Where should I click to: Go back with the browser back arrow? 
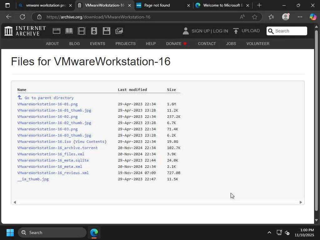point(8,17)
